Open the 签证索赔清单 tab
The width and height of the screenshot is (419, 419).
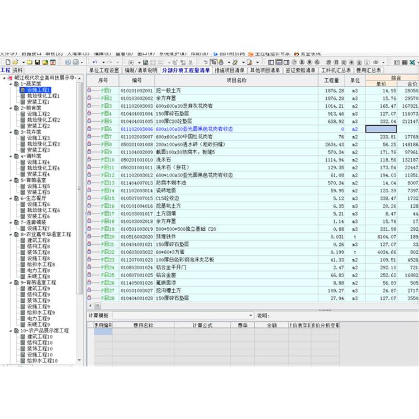[x=301, y=70]
